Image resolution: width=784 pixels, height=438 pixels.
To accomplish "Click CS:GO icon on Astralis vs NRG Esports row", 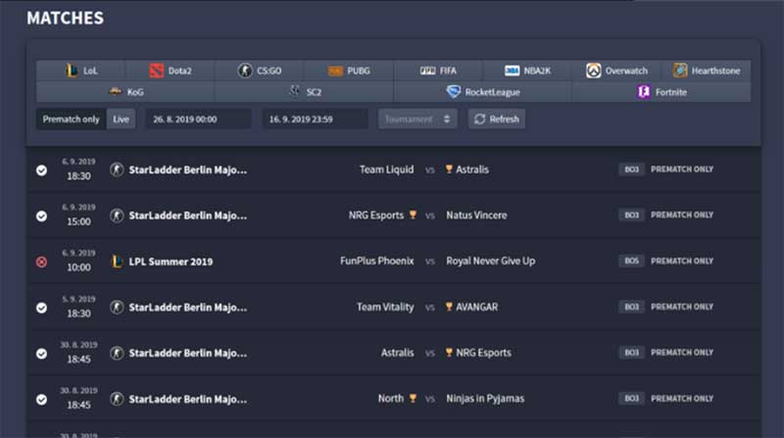I will [117, 353].
